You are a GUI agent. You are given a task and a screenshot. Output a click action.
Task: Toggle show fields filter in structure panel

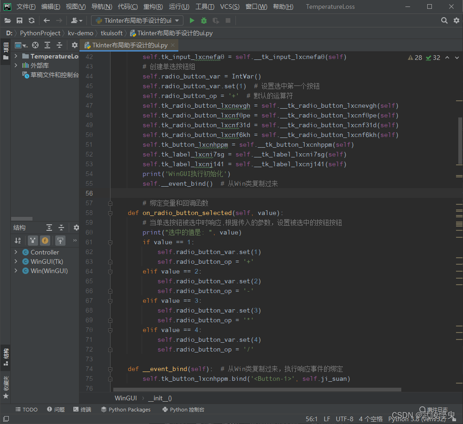coord(45,240)
